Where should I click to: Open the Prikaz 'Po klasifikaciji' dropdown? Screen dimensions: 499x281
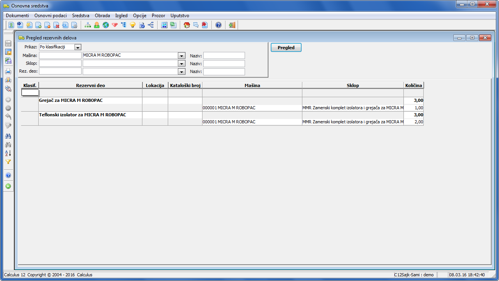[78, 47]
